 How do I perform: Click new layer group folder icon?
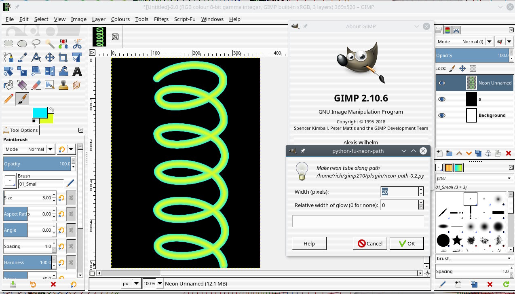tap(449, 153)
